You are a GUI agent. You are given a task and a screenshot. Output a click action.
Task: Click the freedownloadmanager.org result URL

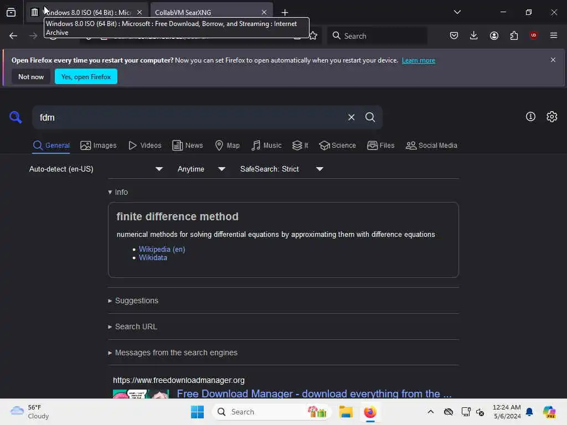179,381
